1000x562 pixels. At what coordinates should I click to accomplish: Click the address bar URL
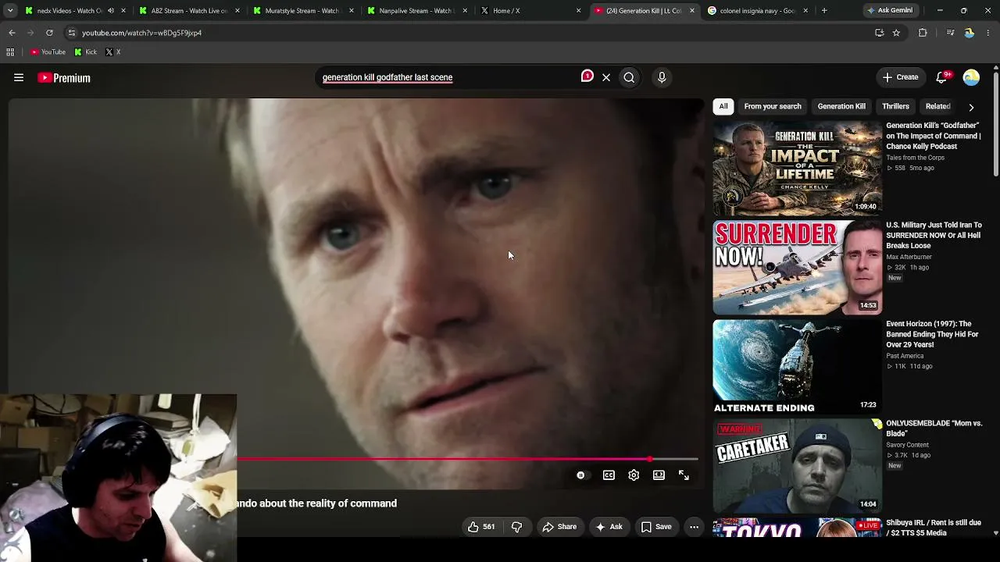click(141, 33)
